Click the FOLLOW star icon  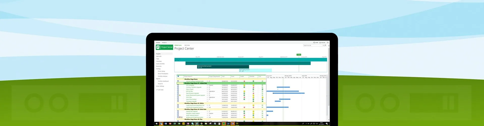point(320,43)
